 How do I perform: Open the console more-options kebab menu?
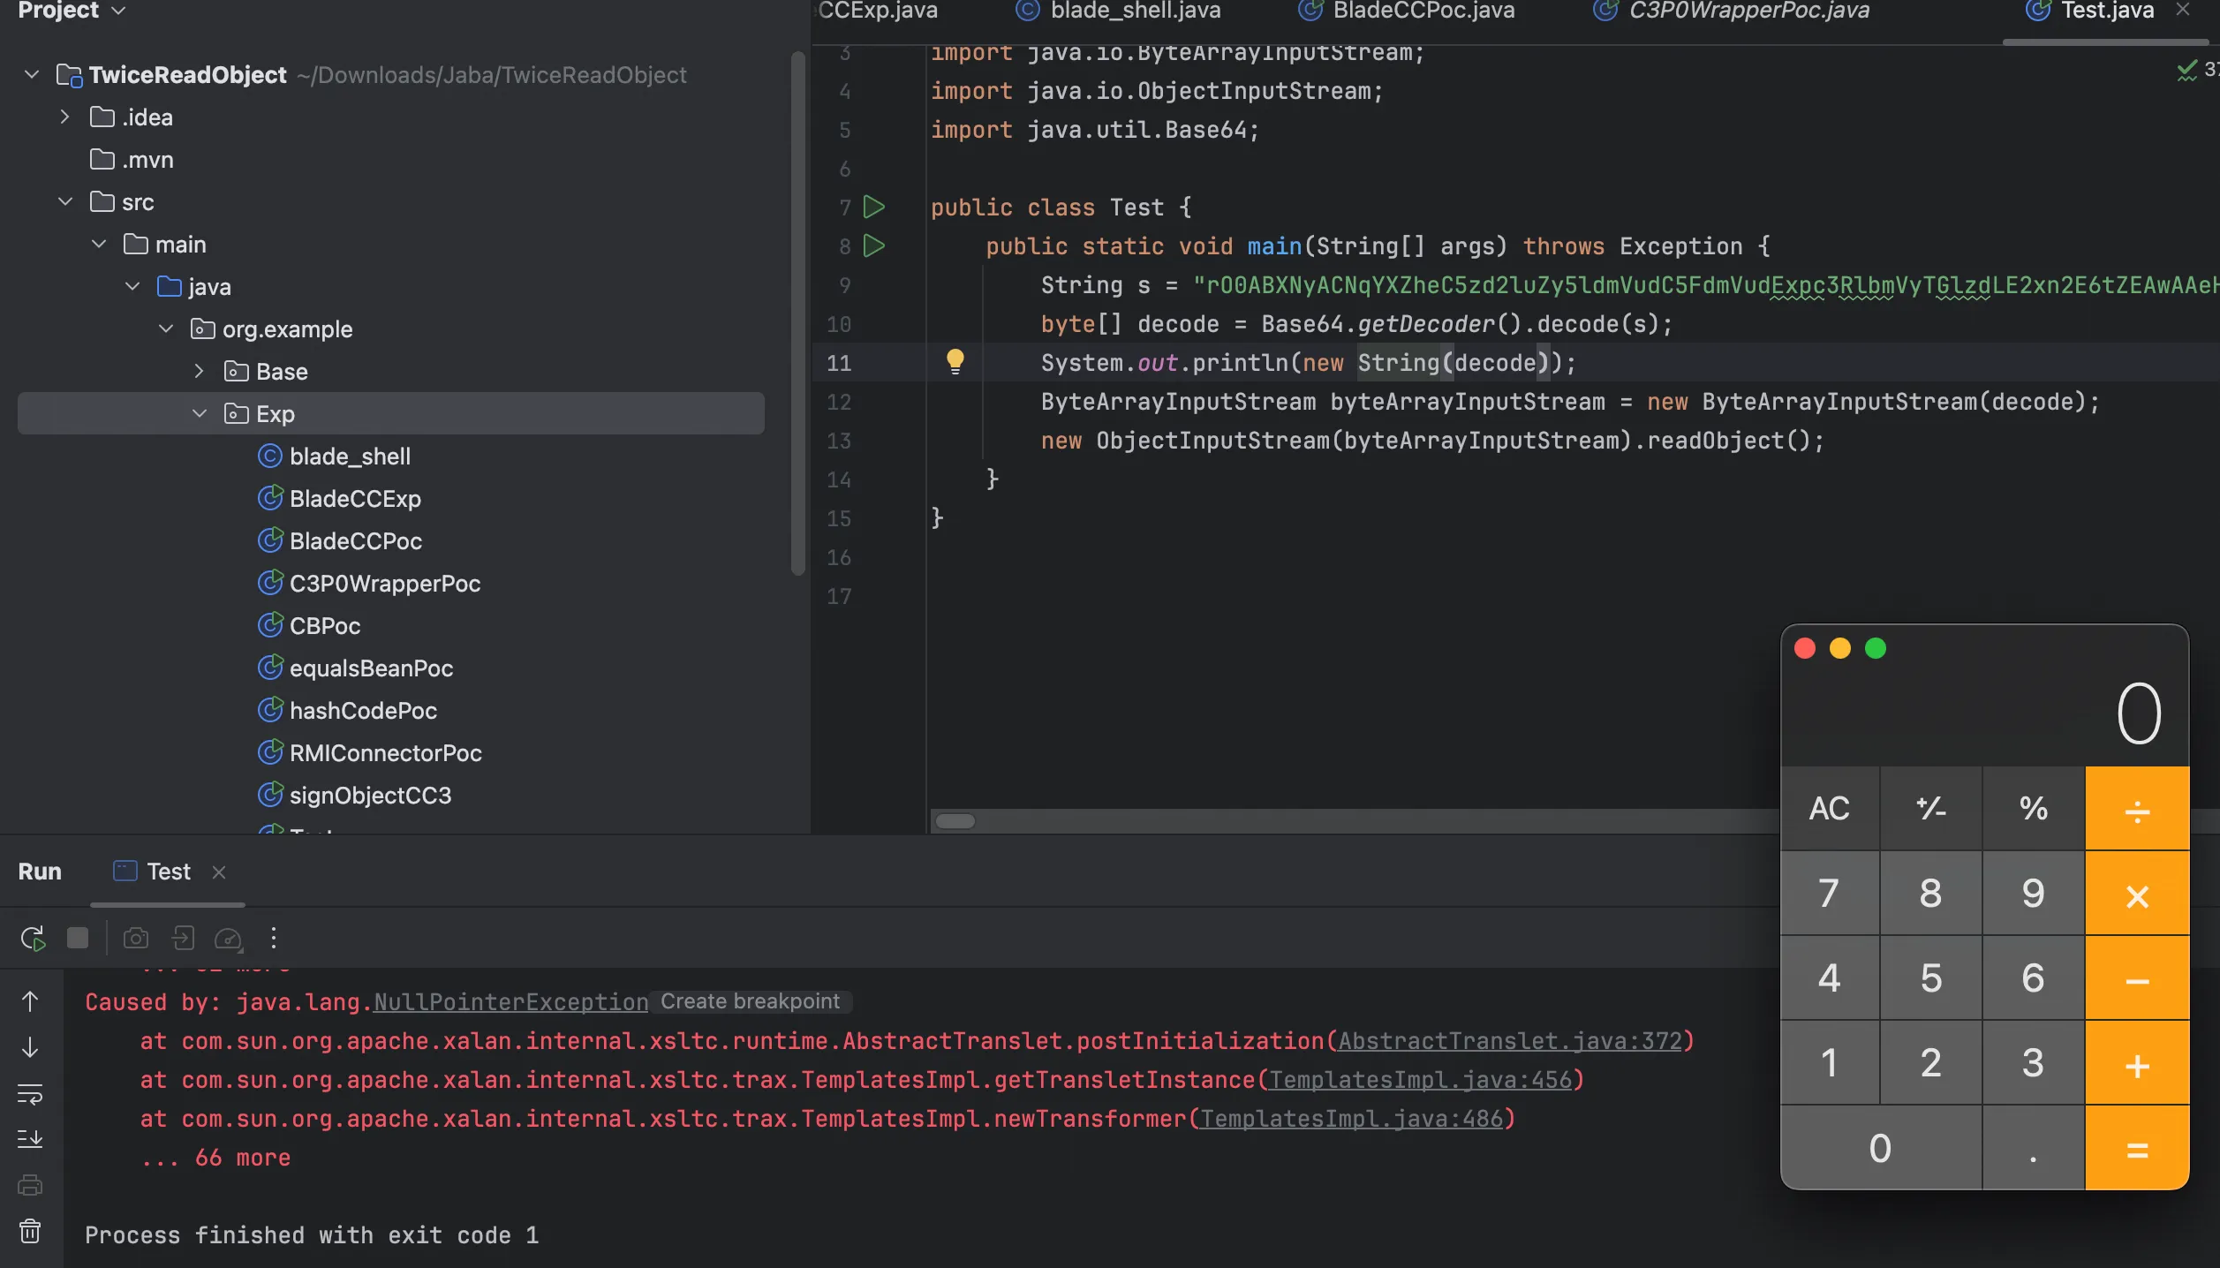[274, 938]
